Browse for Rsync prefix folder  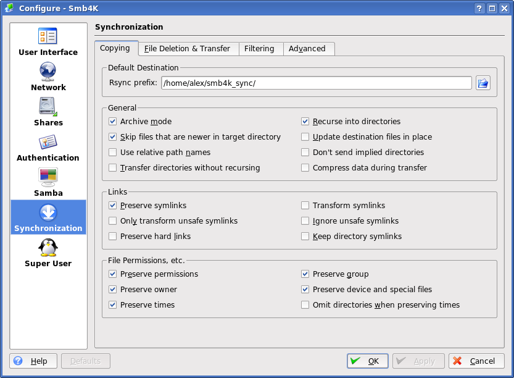click(483, 83)
